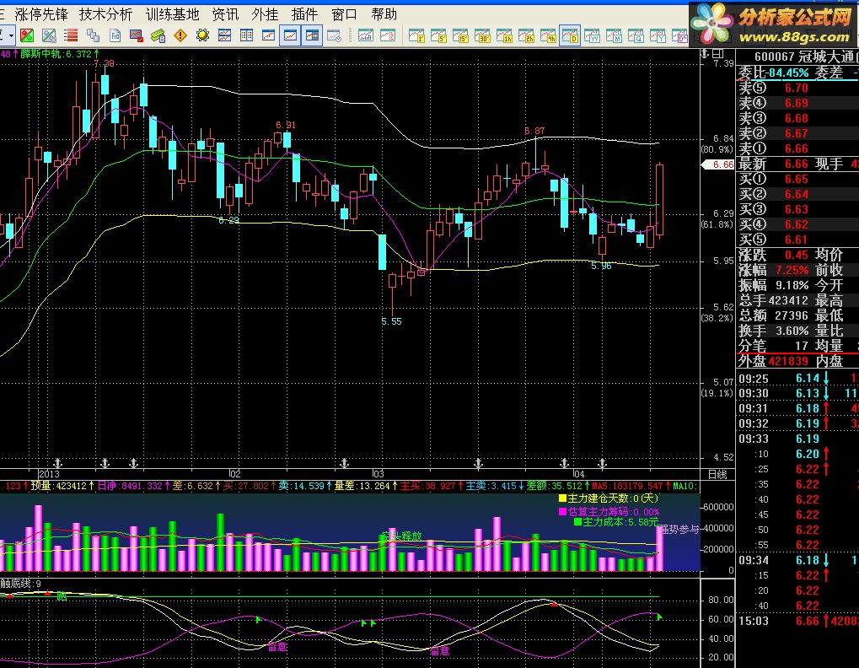Image resolution: width=859 pixels, height=668 pixels.
Task: Open the 窗口 menu
Action: coord(344,14)
